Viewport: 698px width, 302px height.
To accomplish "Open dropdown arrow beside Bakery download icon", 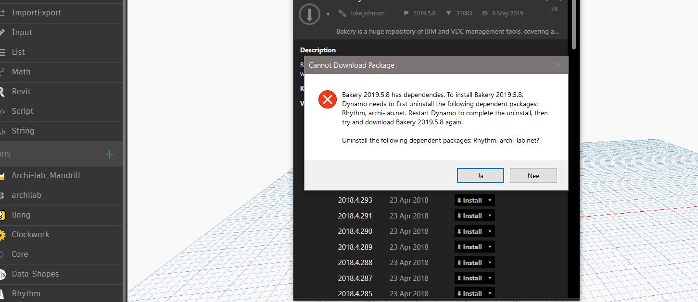I will 328,14.
